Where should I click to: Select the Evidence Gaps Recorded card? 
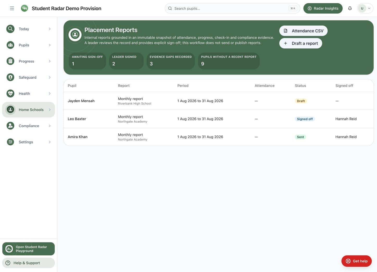coord(171,61)
